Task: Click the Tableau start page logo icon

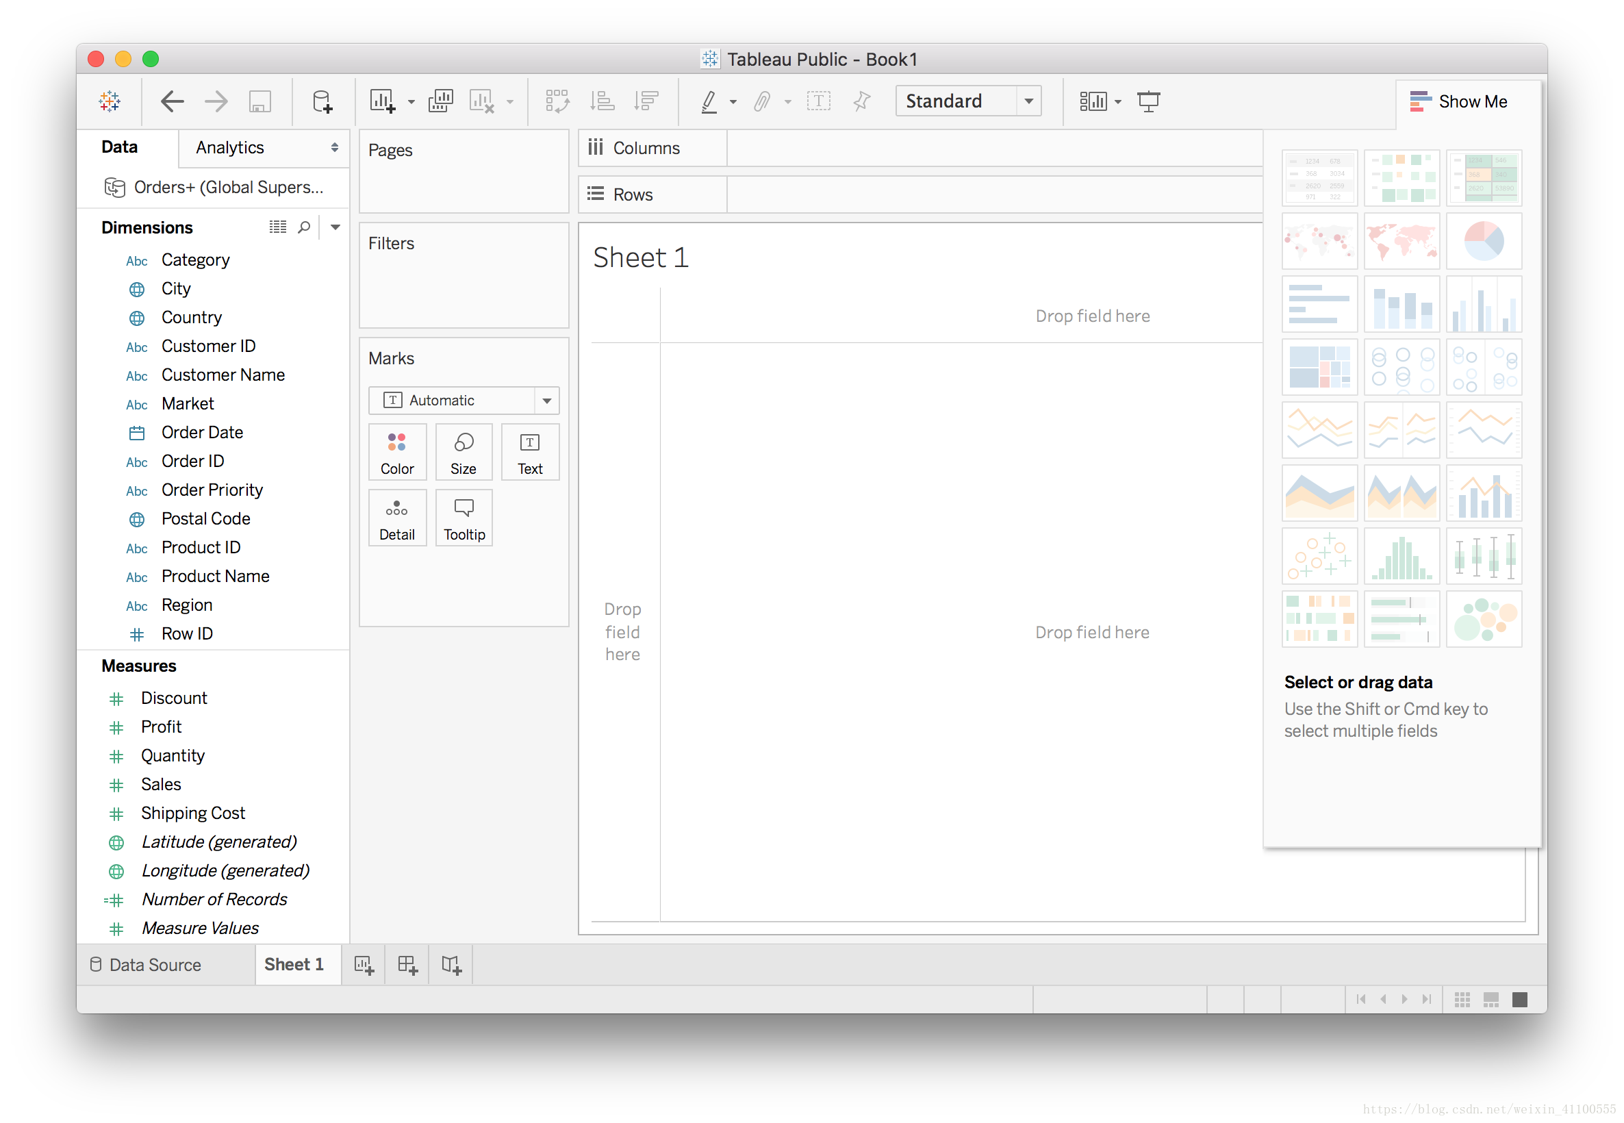Action: point(110,101)
